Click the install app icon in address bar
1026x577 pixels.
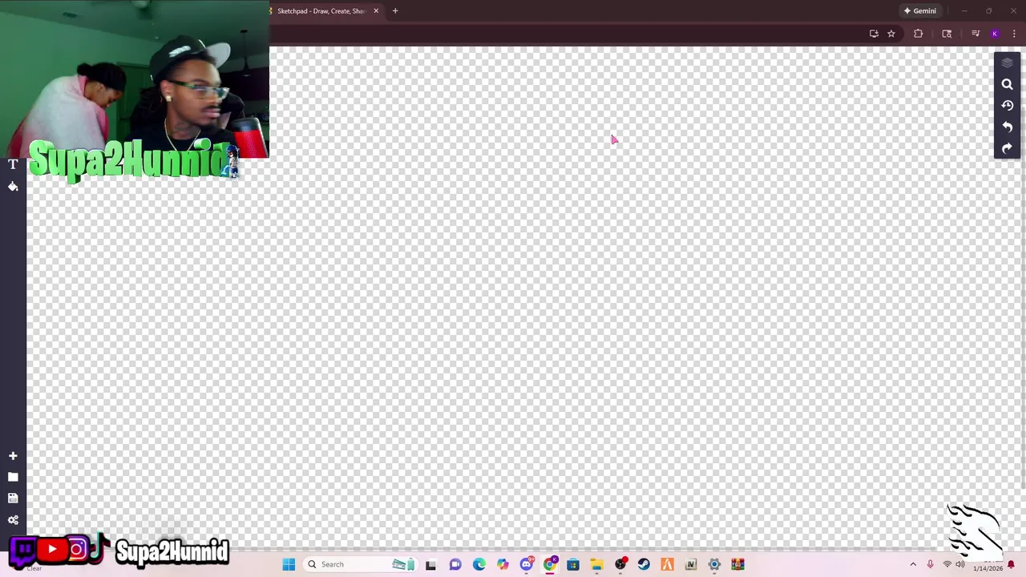pos(874,34)
